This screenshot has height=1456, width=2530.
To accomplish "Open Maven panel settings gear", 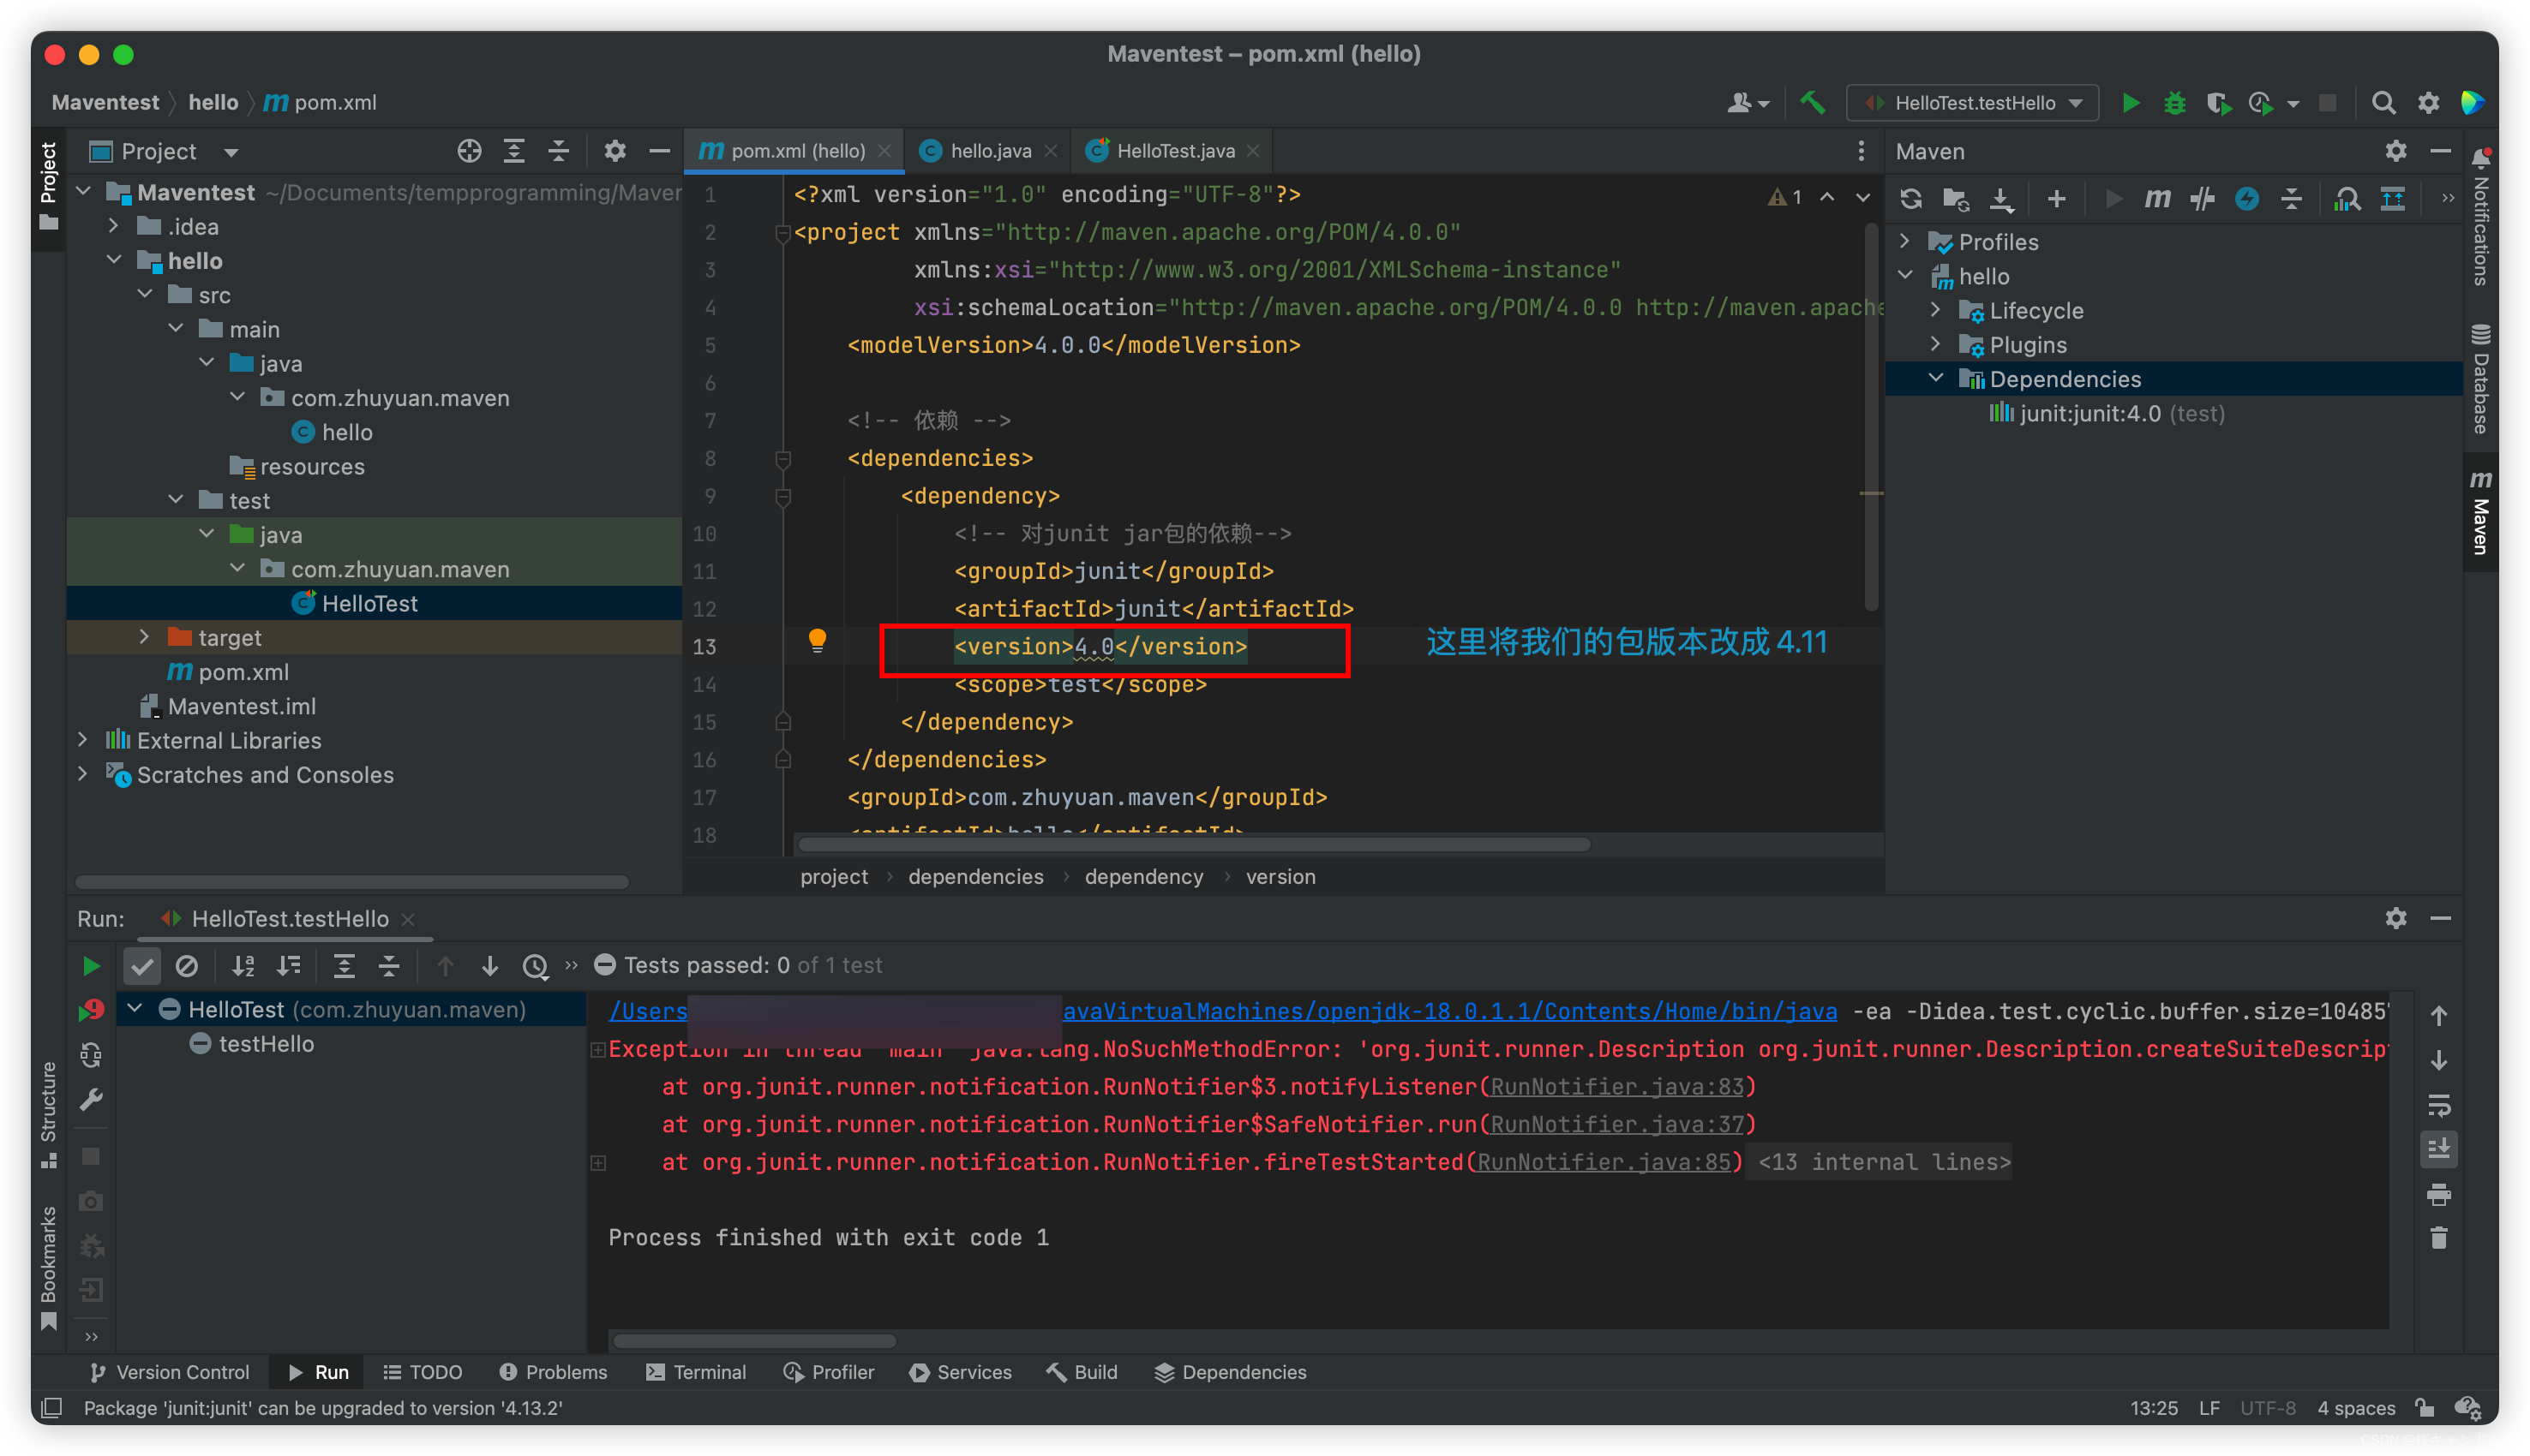I will (2395, 151).
